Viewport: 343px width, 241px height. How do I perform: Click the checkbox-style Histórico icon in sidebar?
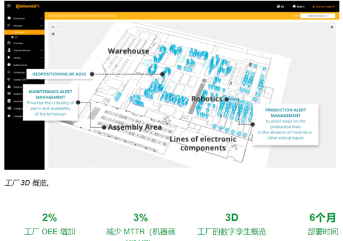(x=9, y=94)
